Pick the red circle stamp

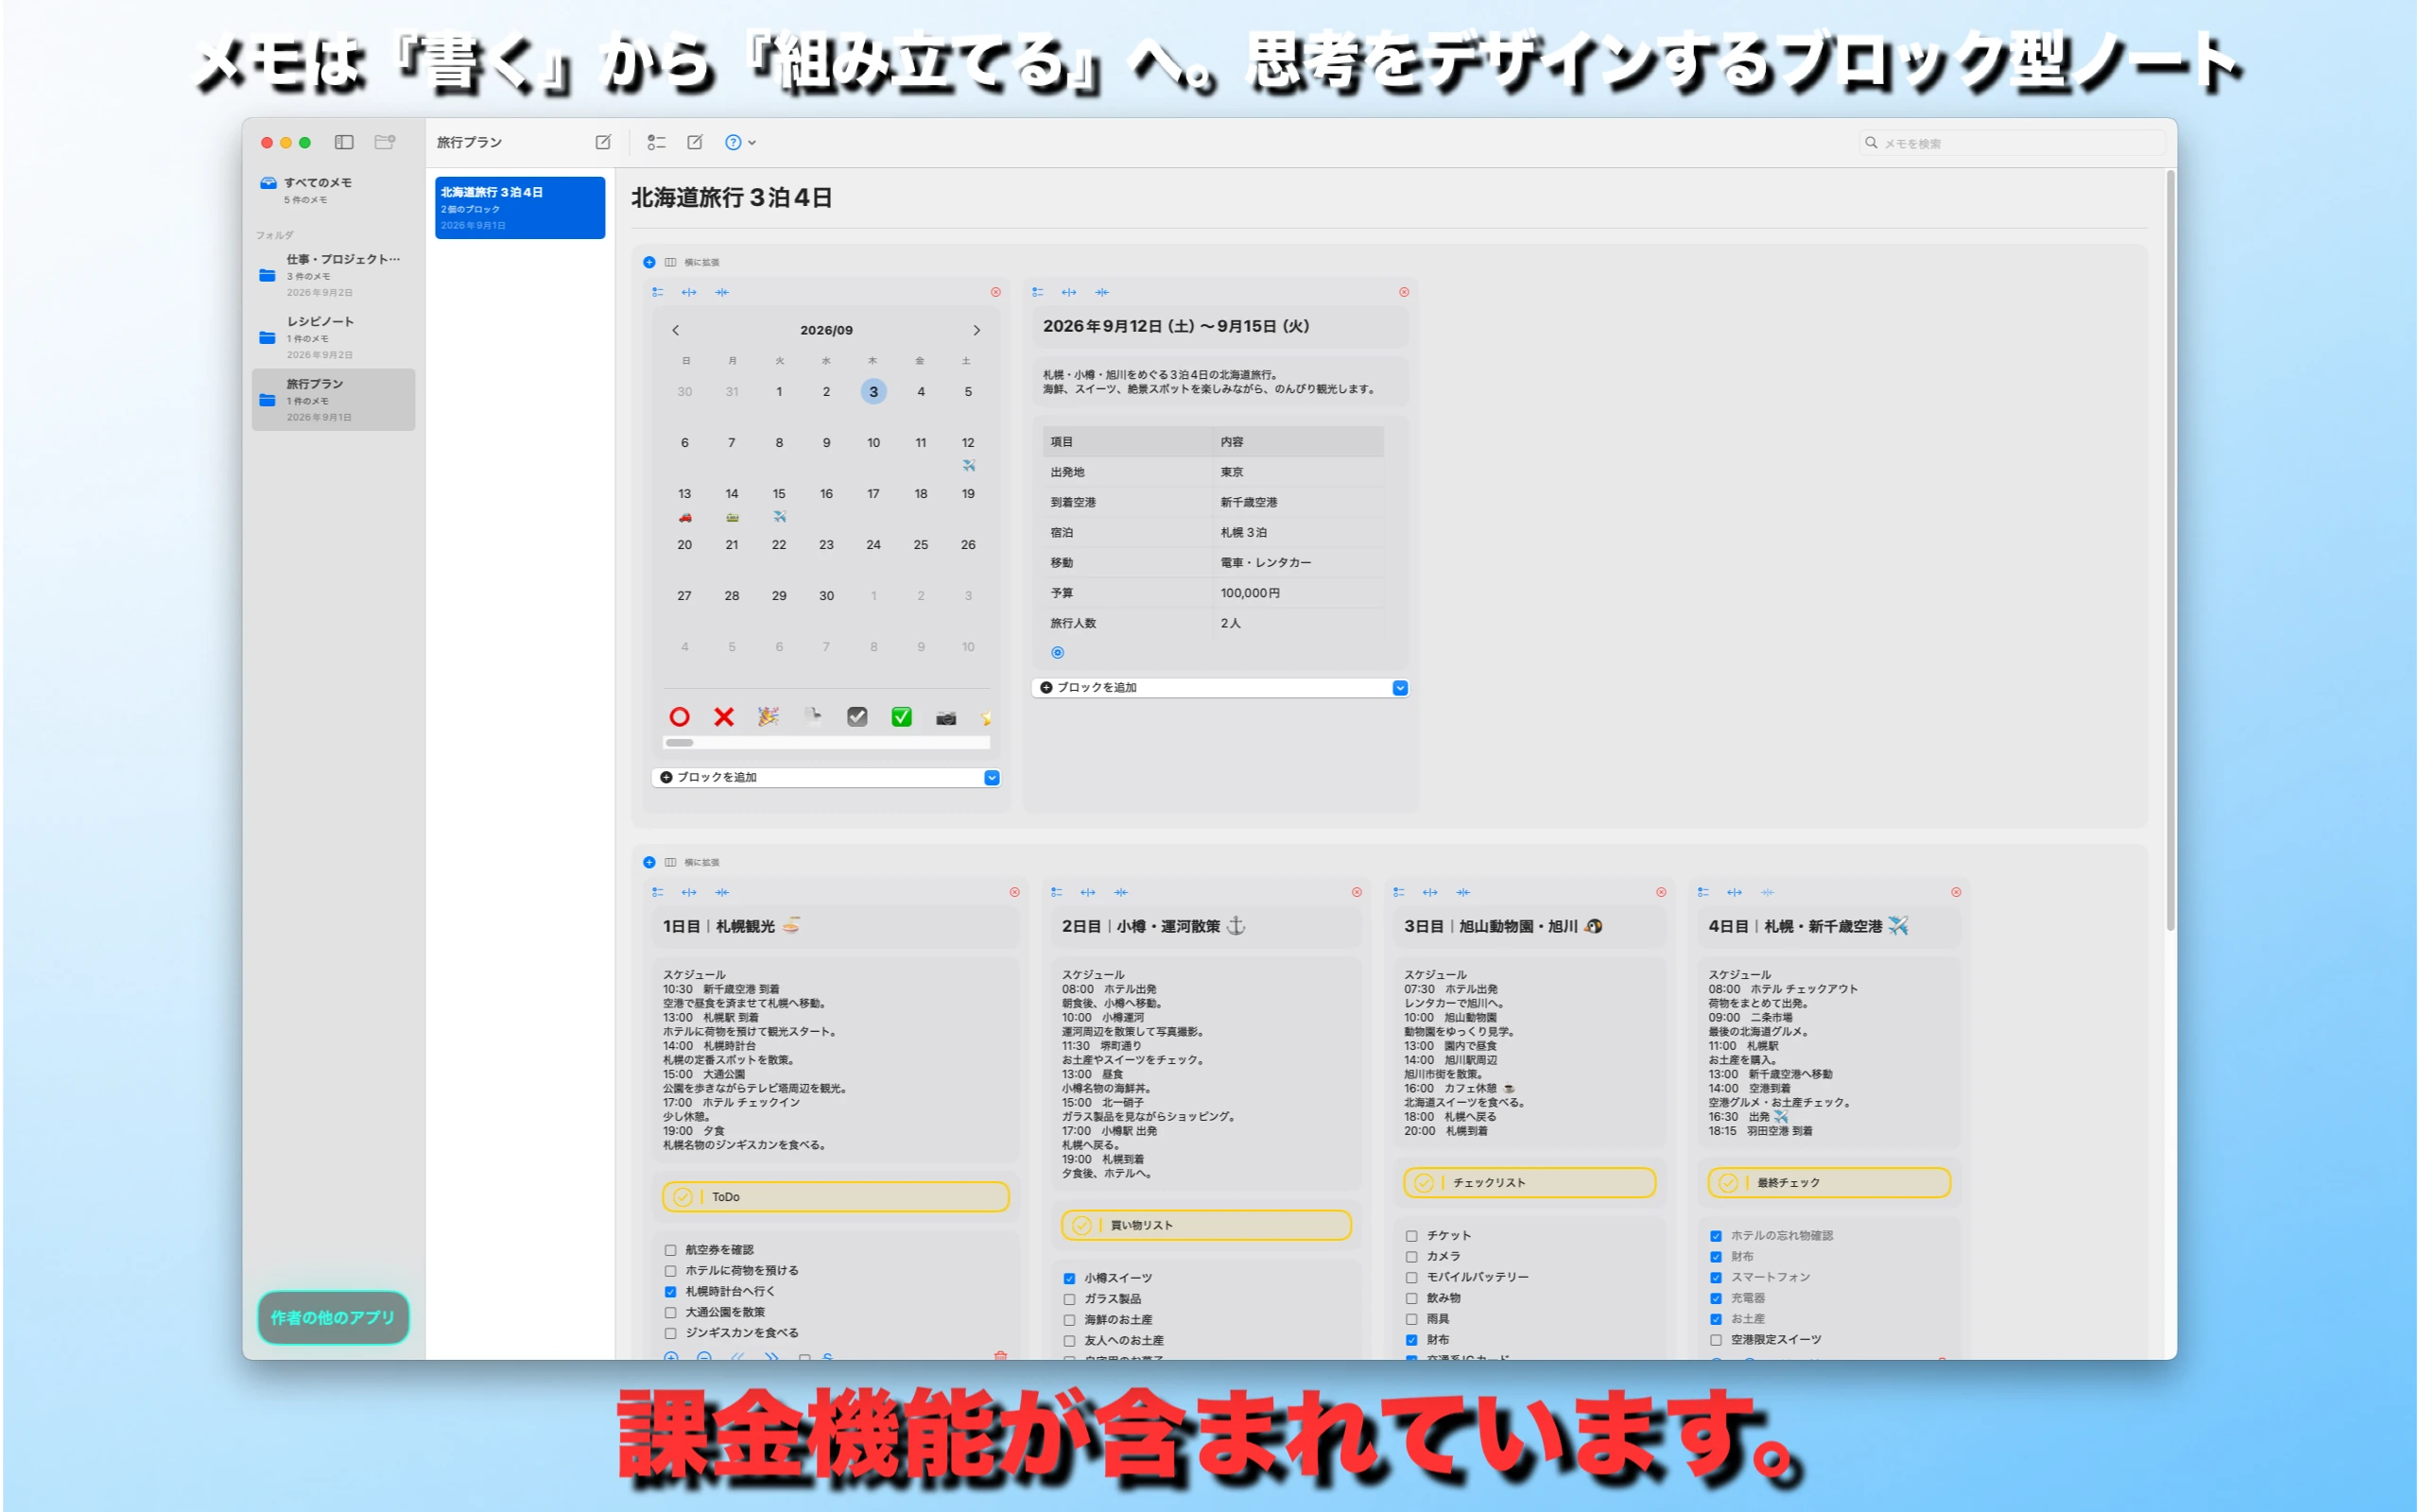tap(679, 717)
